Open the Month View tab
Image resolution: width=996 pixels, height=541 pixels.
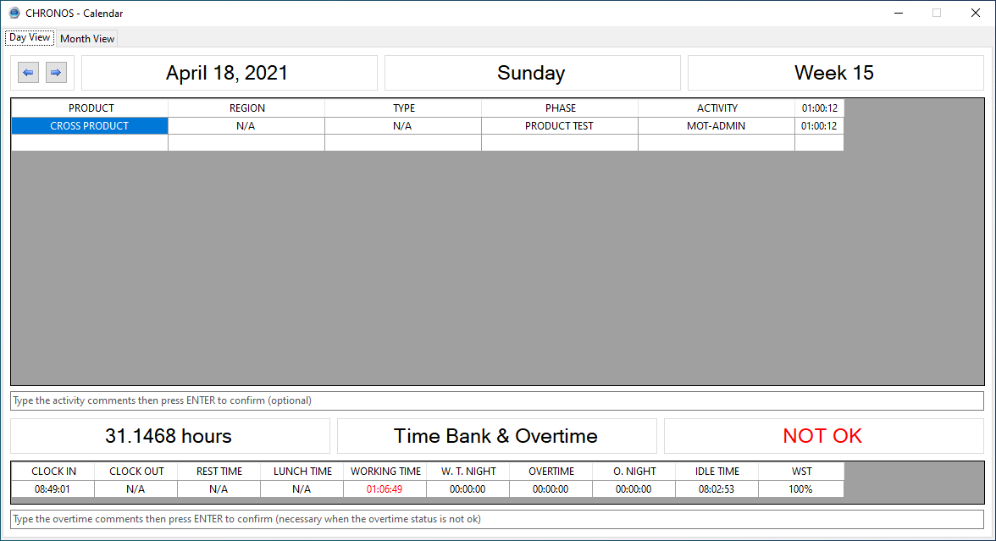tap(87, 39)
